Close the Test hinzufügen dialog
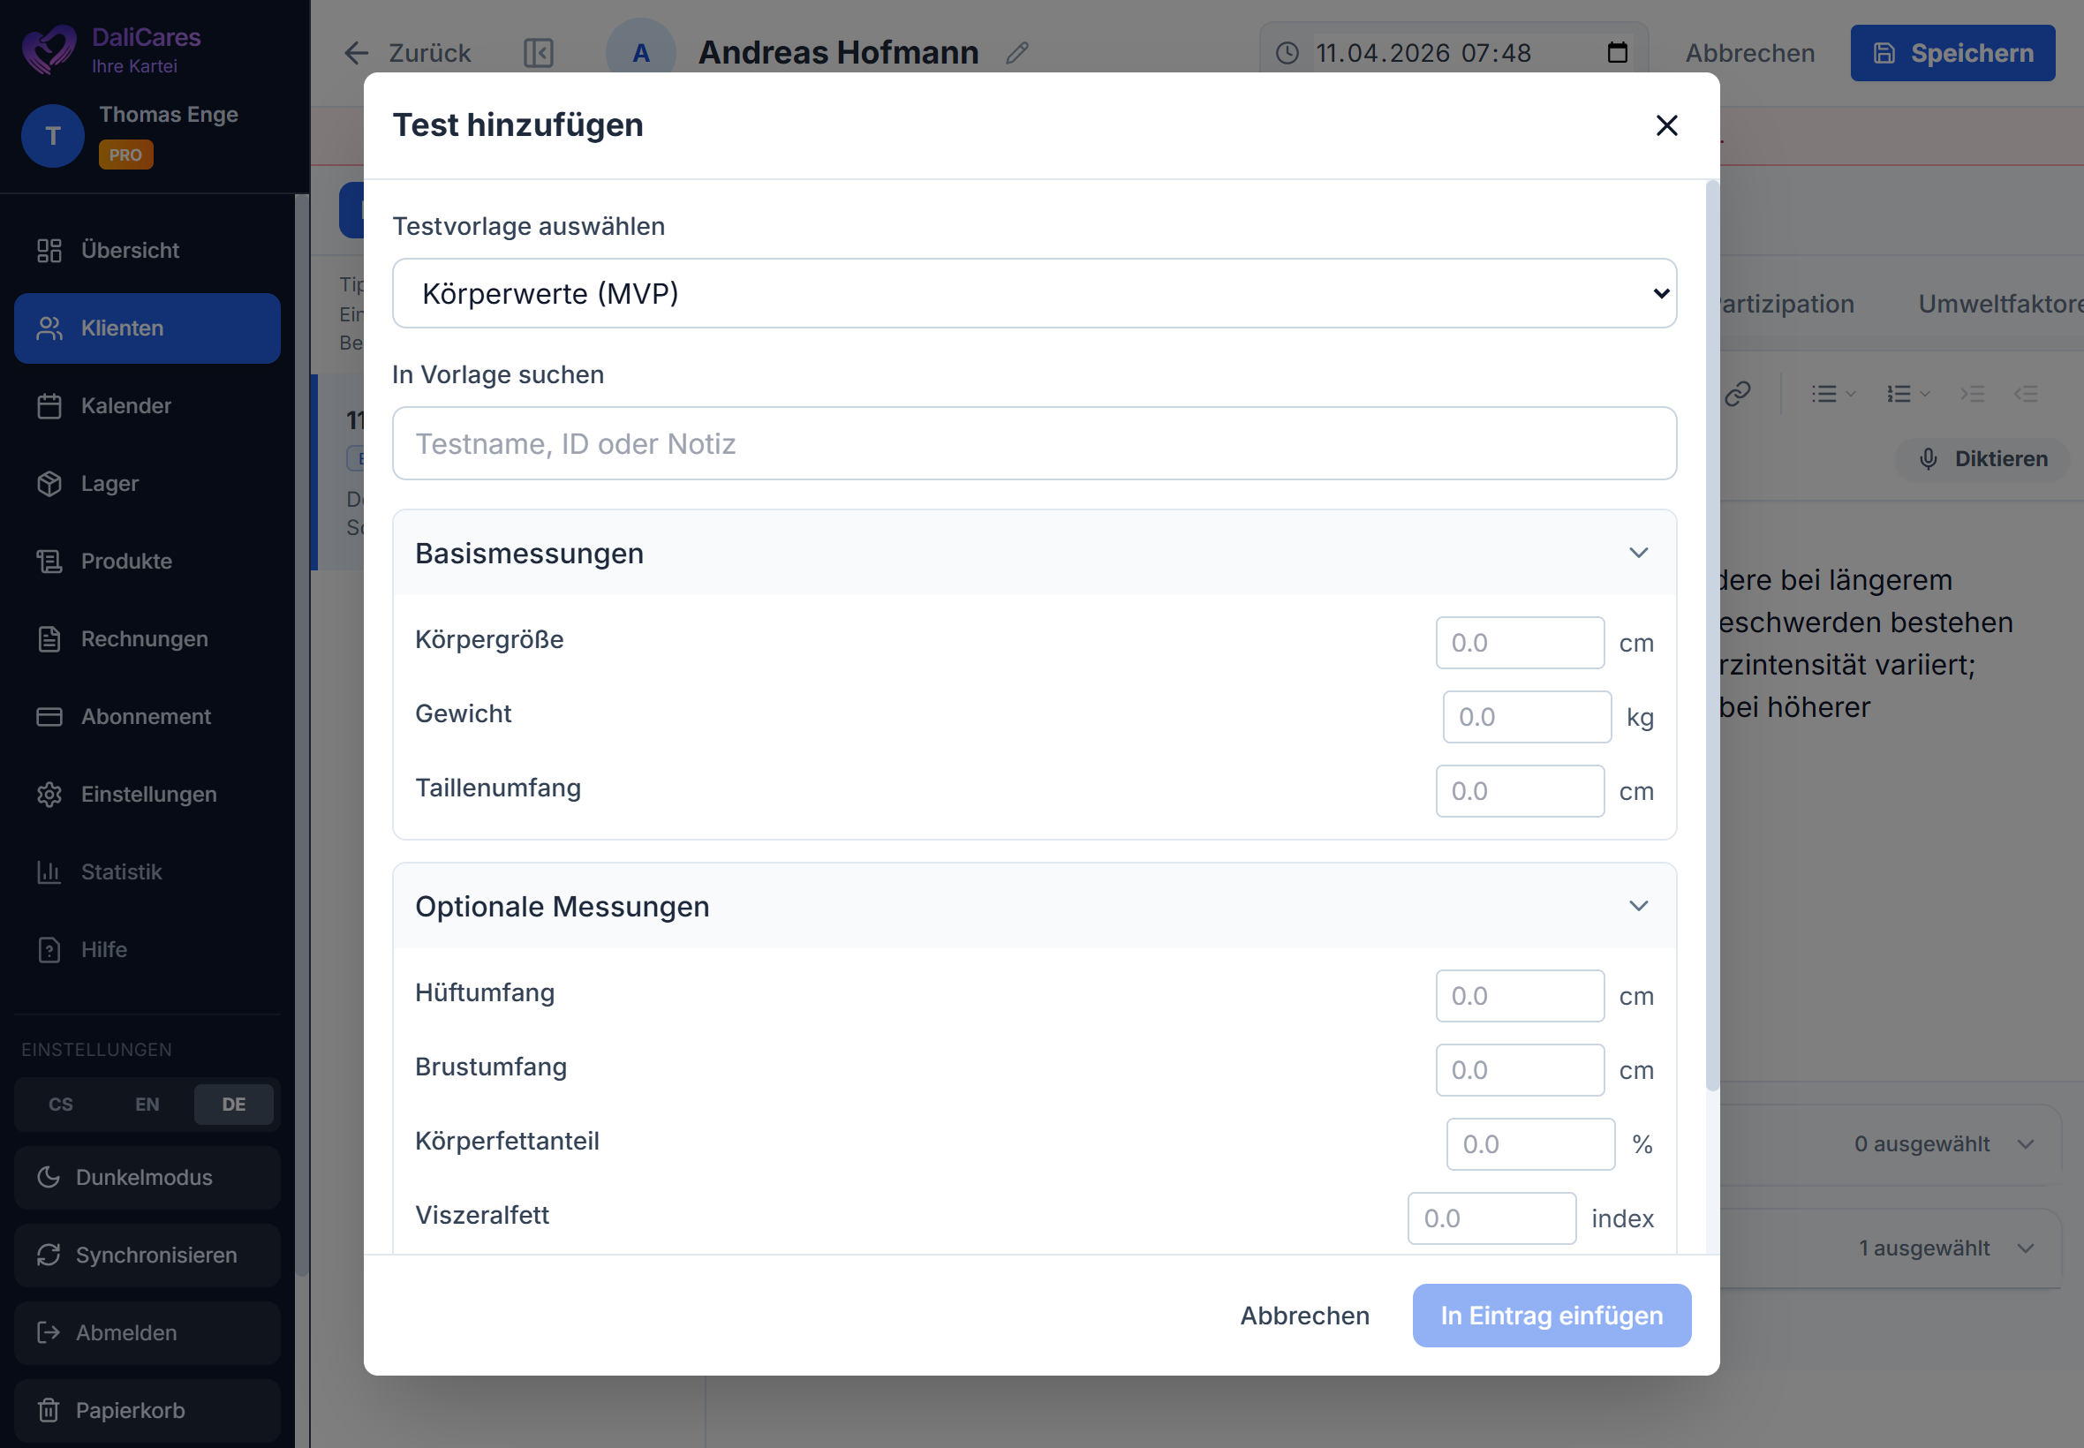 tap(1665, 125)
